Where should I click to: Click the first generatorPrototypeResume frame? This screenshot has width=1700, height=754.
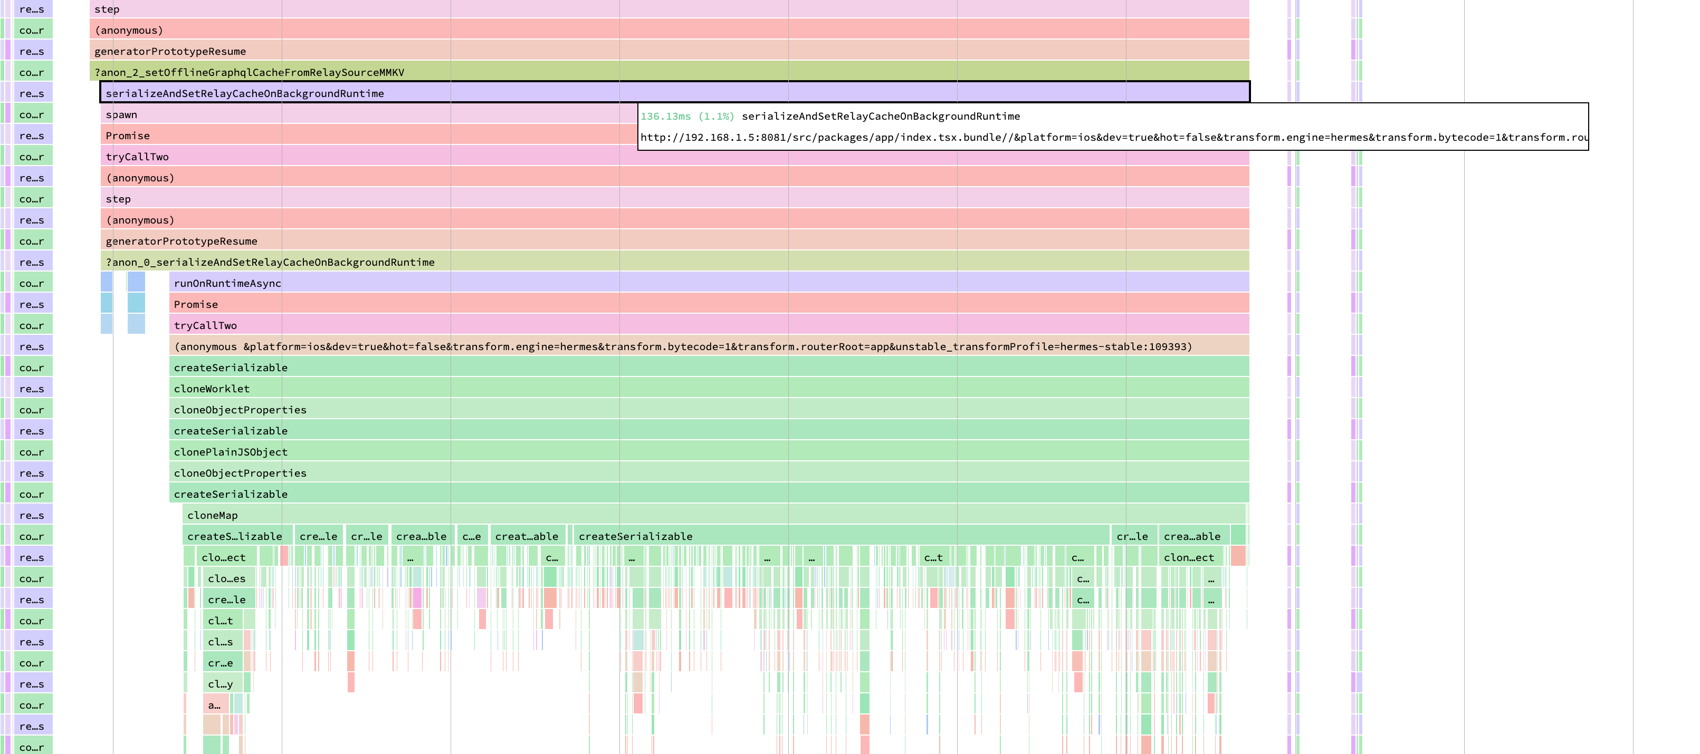(x=669, y=50)
